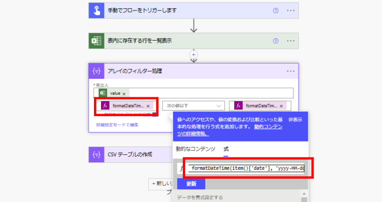This screenshot has width=382, height=202.
Task: Remove the left formatDateTime expression token
Action: coord(148,106)
